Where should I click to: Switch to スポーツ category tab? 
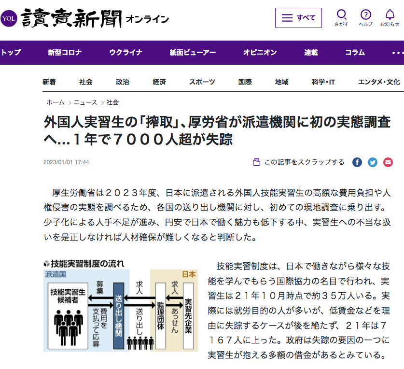coord(202,82)
